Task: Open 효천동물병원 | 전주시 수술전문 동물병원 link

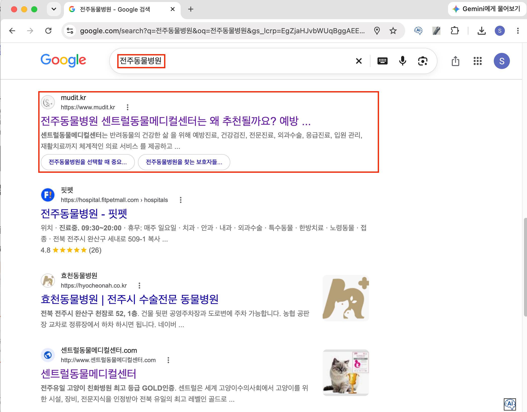Action: (129, 299)
